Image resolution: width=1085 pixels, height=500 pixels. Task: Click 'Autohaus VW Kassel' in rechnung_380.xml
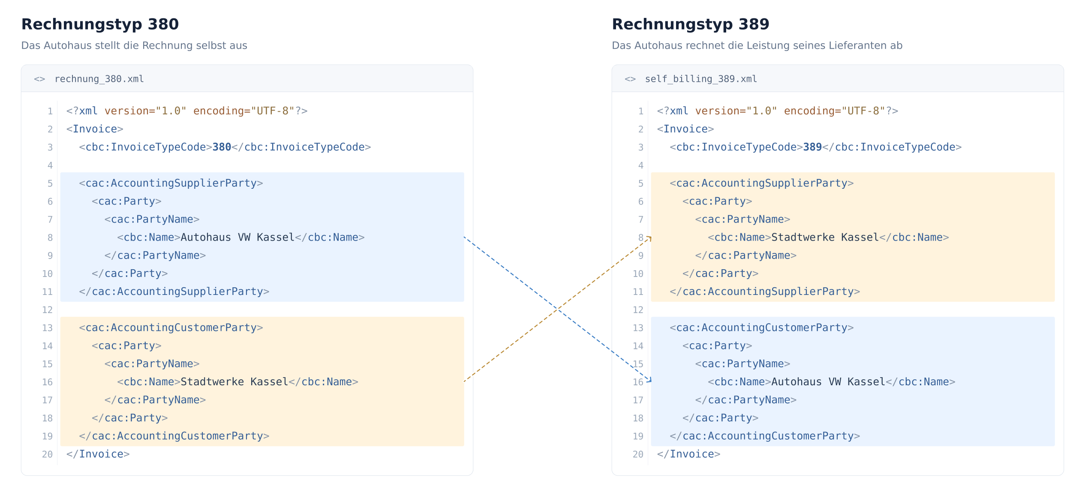tap(237, 238)
